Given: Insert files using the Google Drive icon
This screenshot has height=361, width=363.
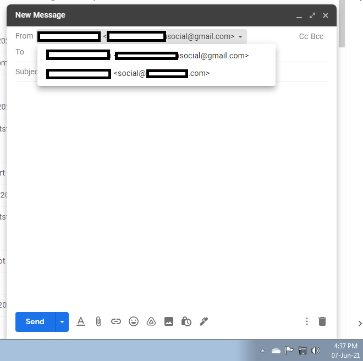Looking at the screenshot, I should [151, 321].
